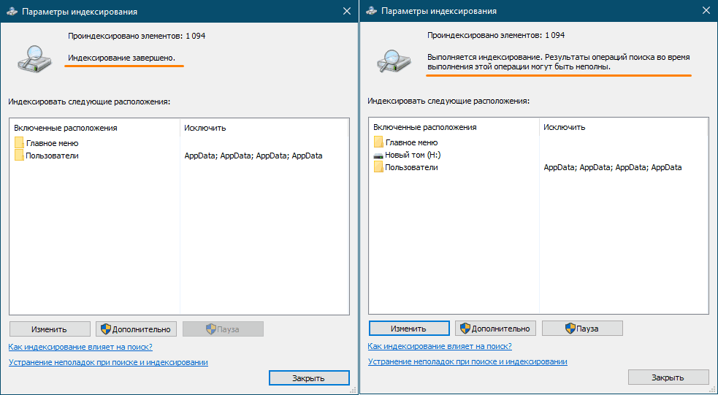Click the Пользователи folder icon in left window
This screenshot has height=395, width=718.
pos(19,156)
